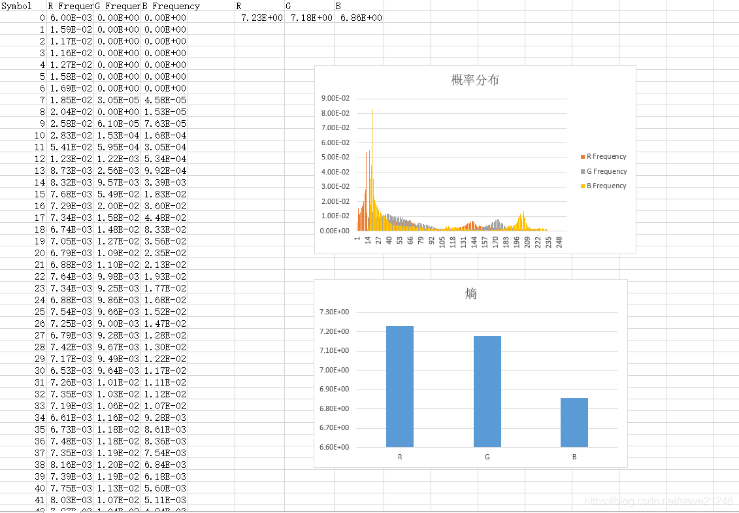Click Symbol column cell 33

pos(23,406)
